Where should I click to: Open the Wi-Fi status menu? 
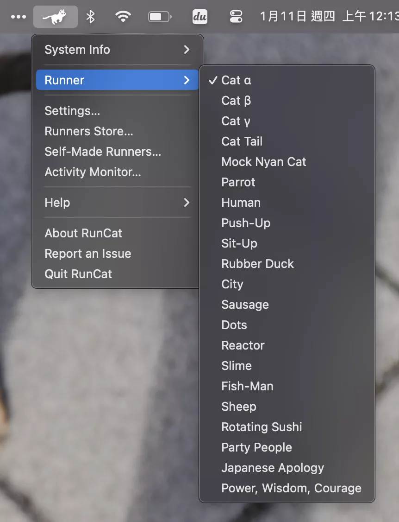[x=123, y=17]
